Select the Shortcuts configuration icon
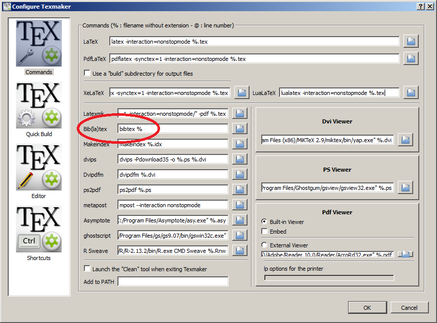The width and height of the screenshot is (437, 323). click(39, 229)
